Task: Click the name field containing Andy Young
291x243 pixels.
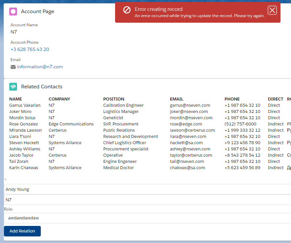Action: (145, 189)
